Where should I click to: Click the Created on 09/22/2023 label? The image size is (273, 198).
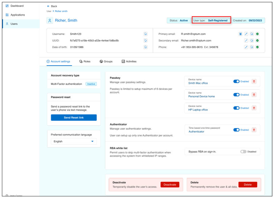247,21
